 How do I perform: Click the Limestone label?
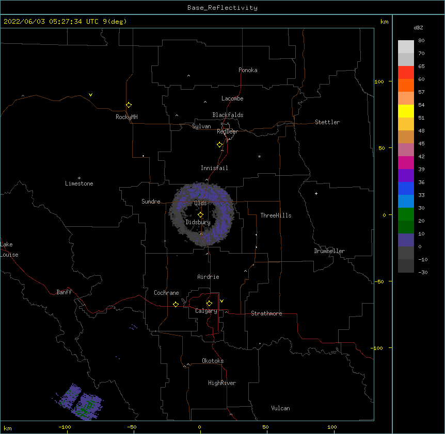(79, 183)
